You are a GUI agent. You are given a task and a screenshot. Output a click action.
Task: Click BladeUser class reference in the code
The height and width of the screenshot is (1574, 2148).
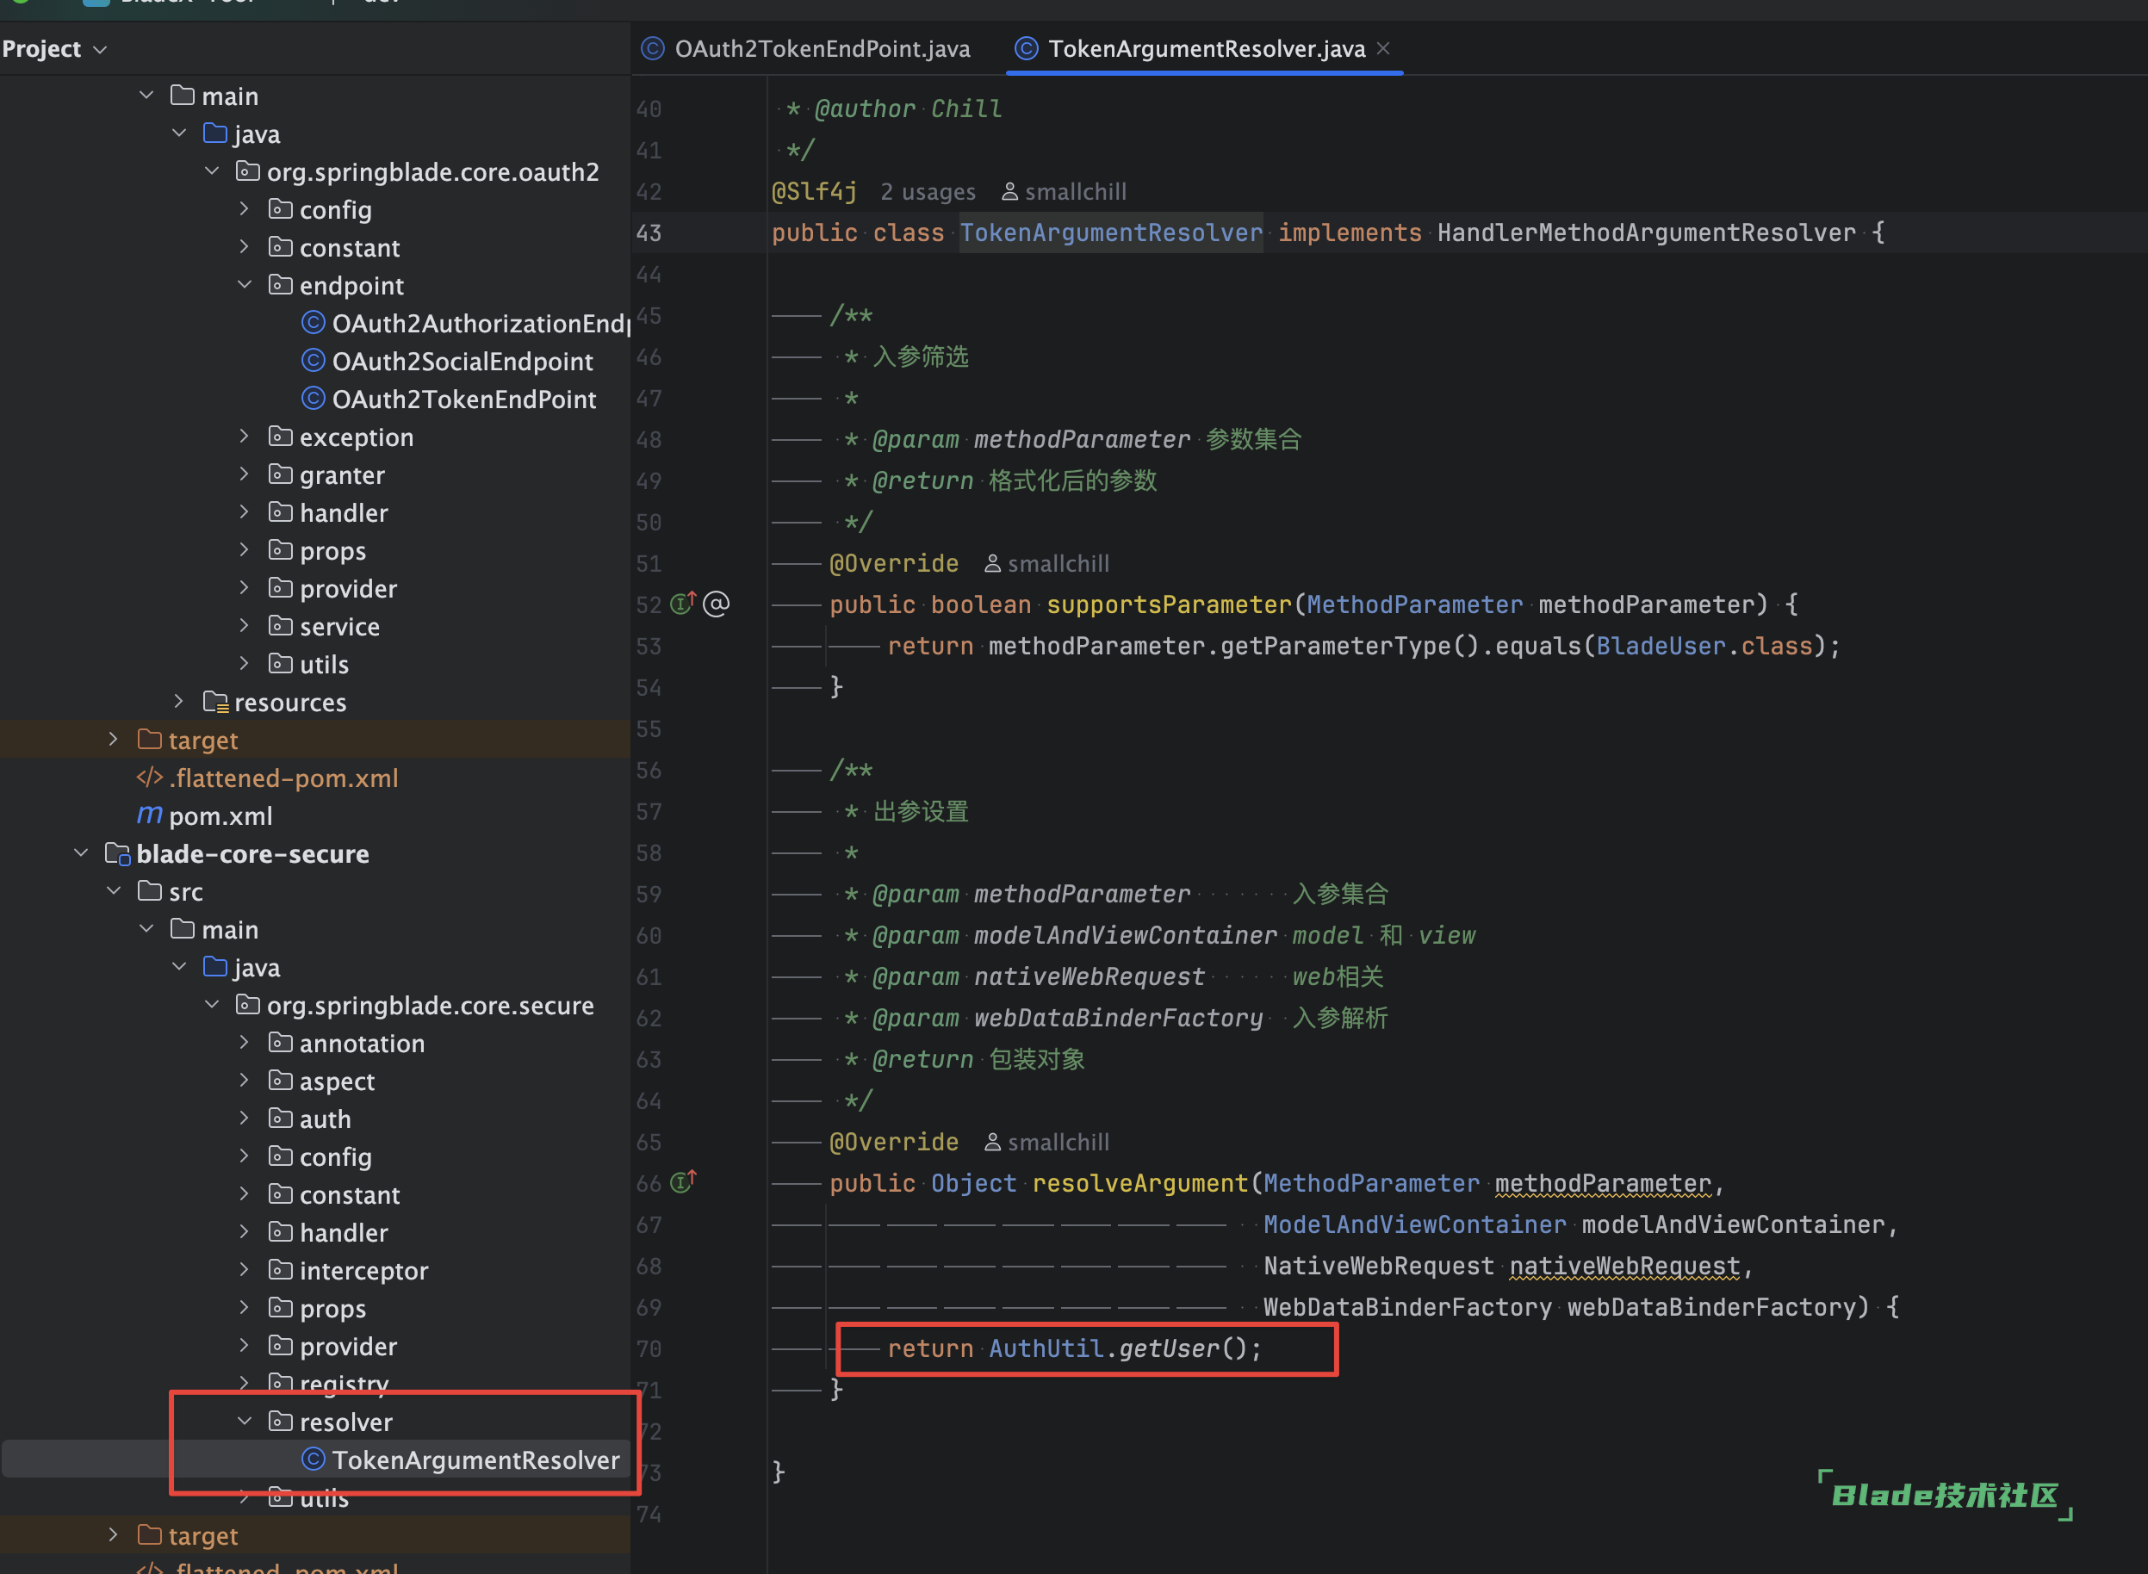click(1661, 645)
